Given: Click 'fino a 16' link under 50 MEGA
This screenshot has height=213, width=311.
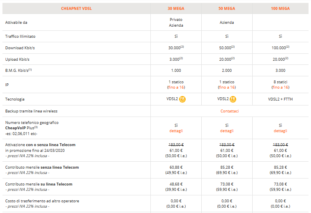Looking at the screenshot, I should click(x=227, y=87).
